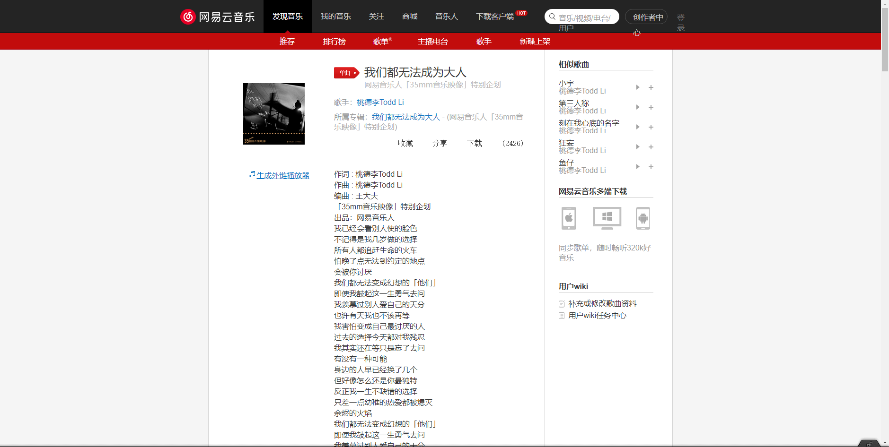Play 刻在我心底的名字 by 桃德李Todd Li
The height and width of the screenshot is (447, 889).
coord(637,127)
